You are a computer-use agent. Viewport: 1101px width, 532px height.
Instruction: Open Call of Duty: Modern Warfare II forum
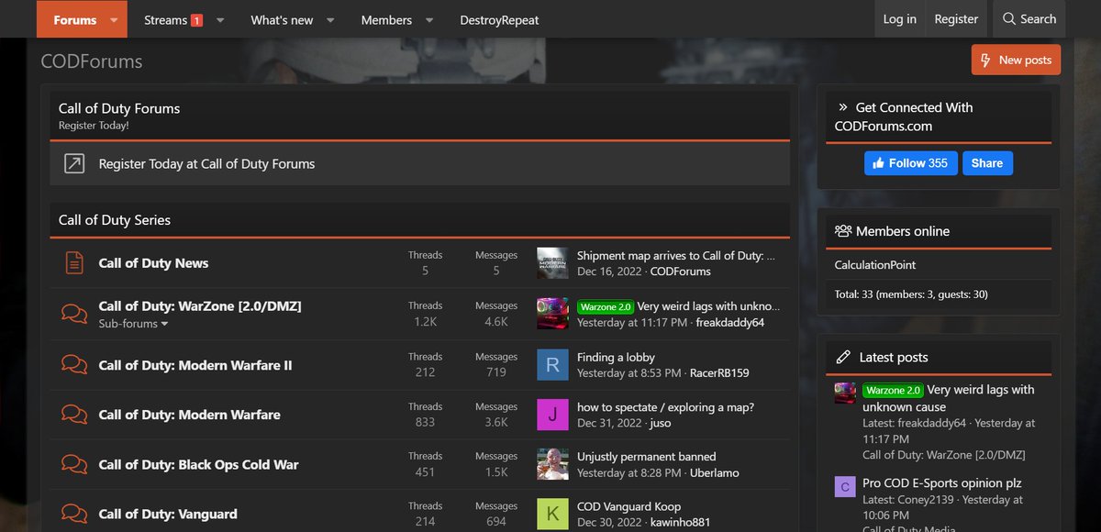coord(195,365)
